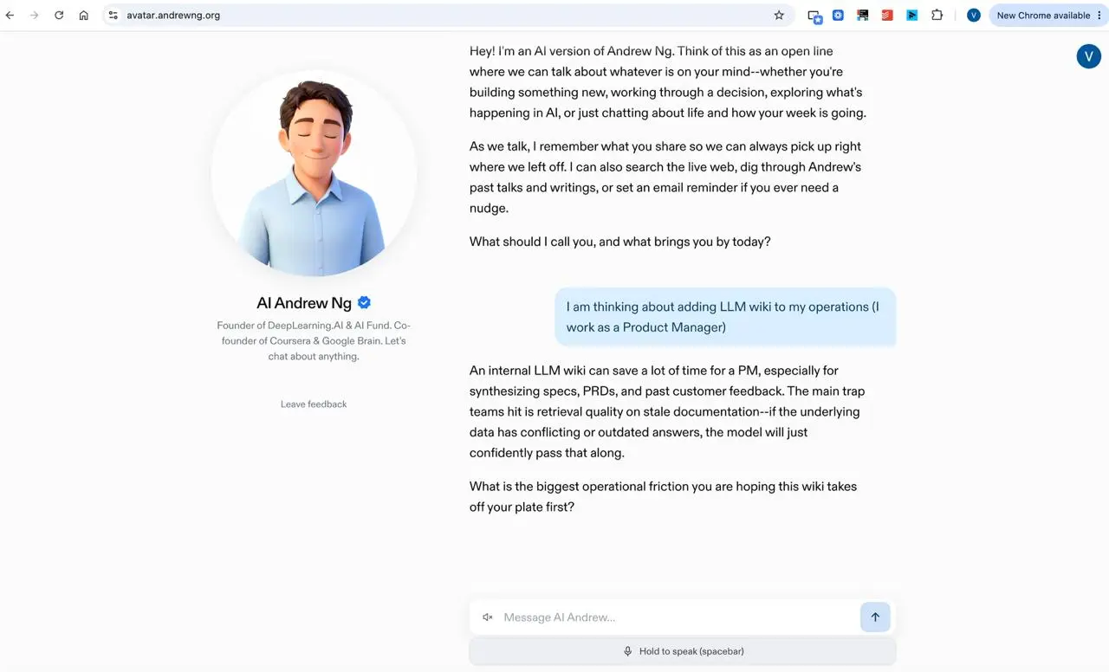This screenshot has height=672, width=1109.
Task: Open the blue gear extension
Action: [838, 16]
